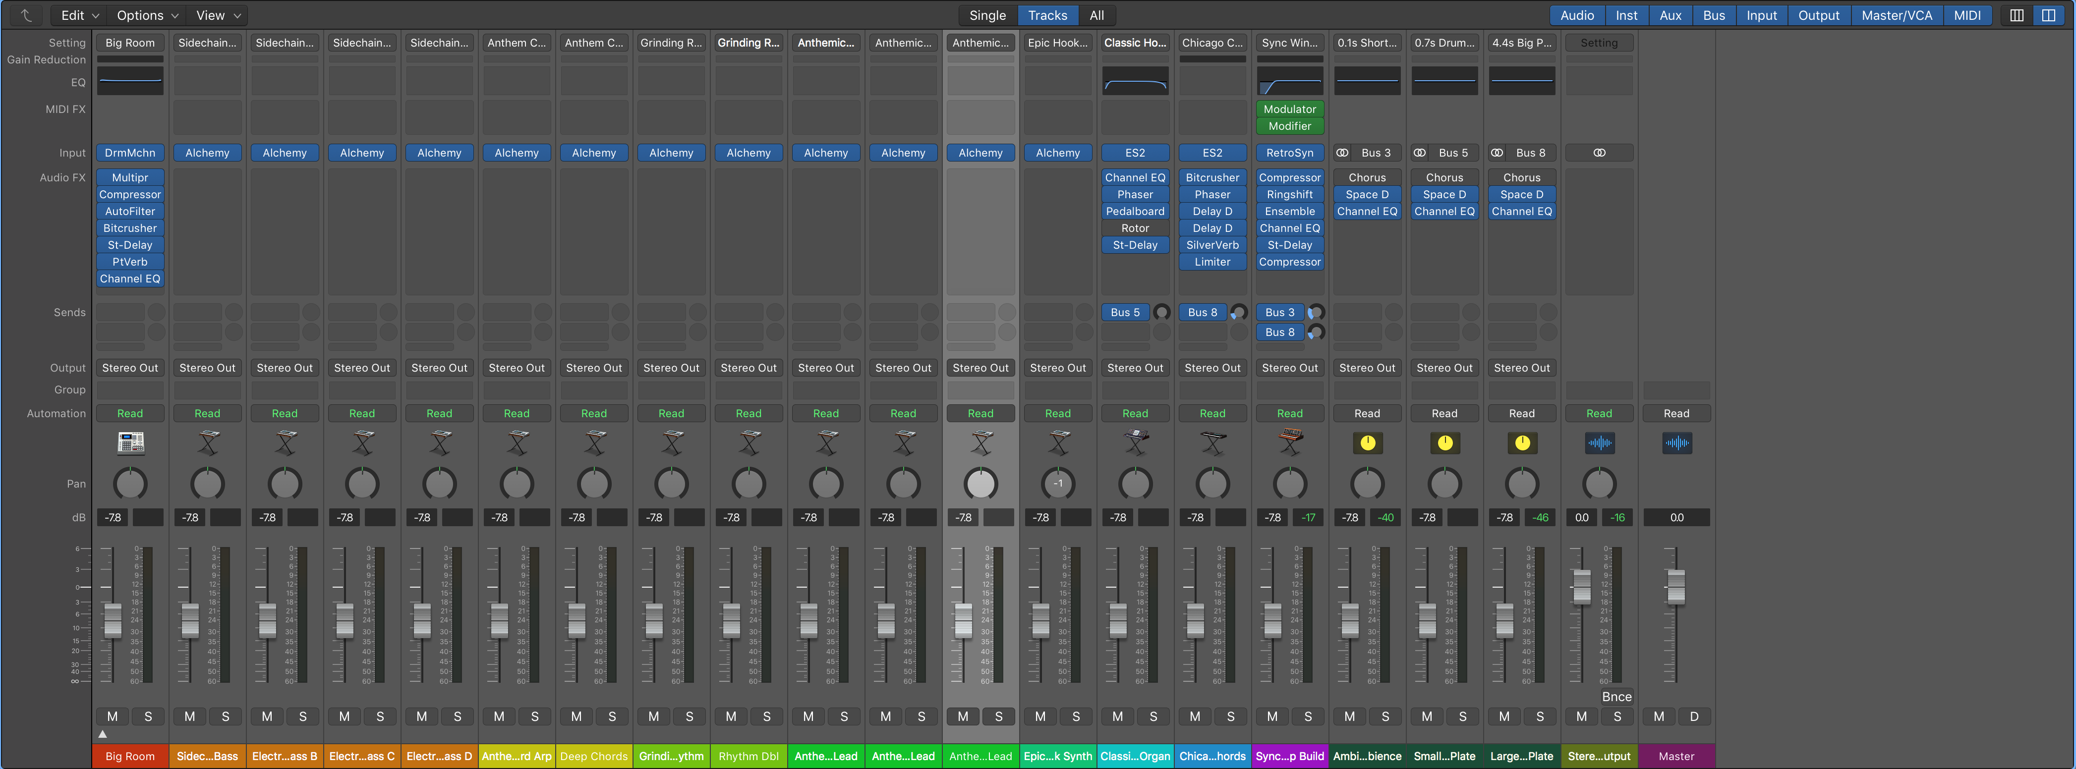Click the waveform icon on the Master channel
This screenshot has width=2076, height=769.
point(1676,442)
